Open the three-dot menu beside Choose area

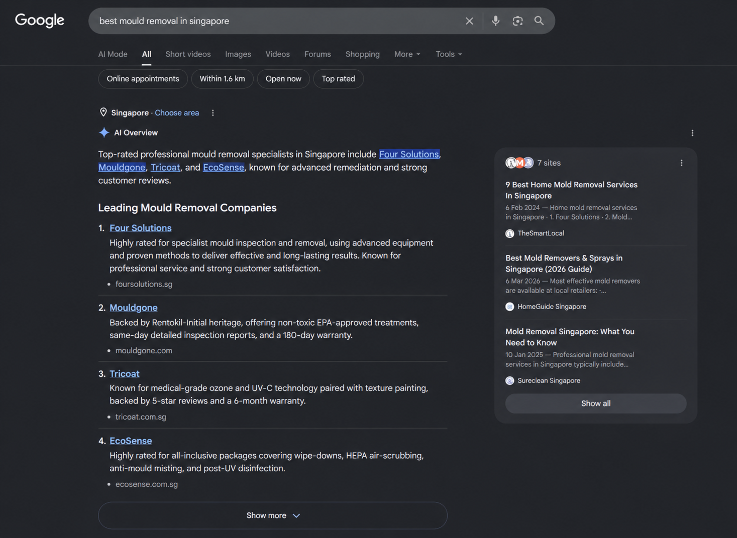click(x=213, y=113)
